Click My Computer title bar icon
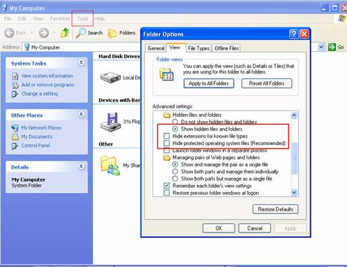Image resolution: width=347 pixels, height=267 pixels. pos(5,7)
